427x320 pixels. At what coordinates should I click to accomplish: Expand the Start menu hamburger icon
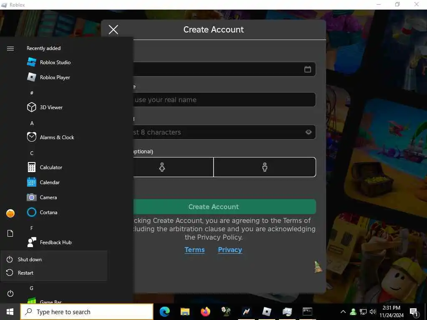pyautogui.click(x=10, y=48)
